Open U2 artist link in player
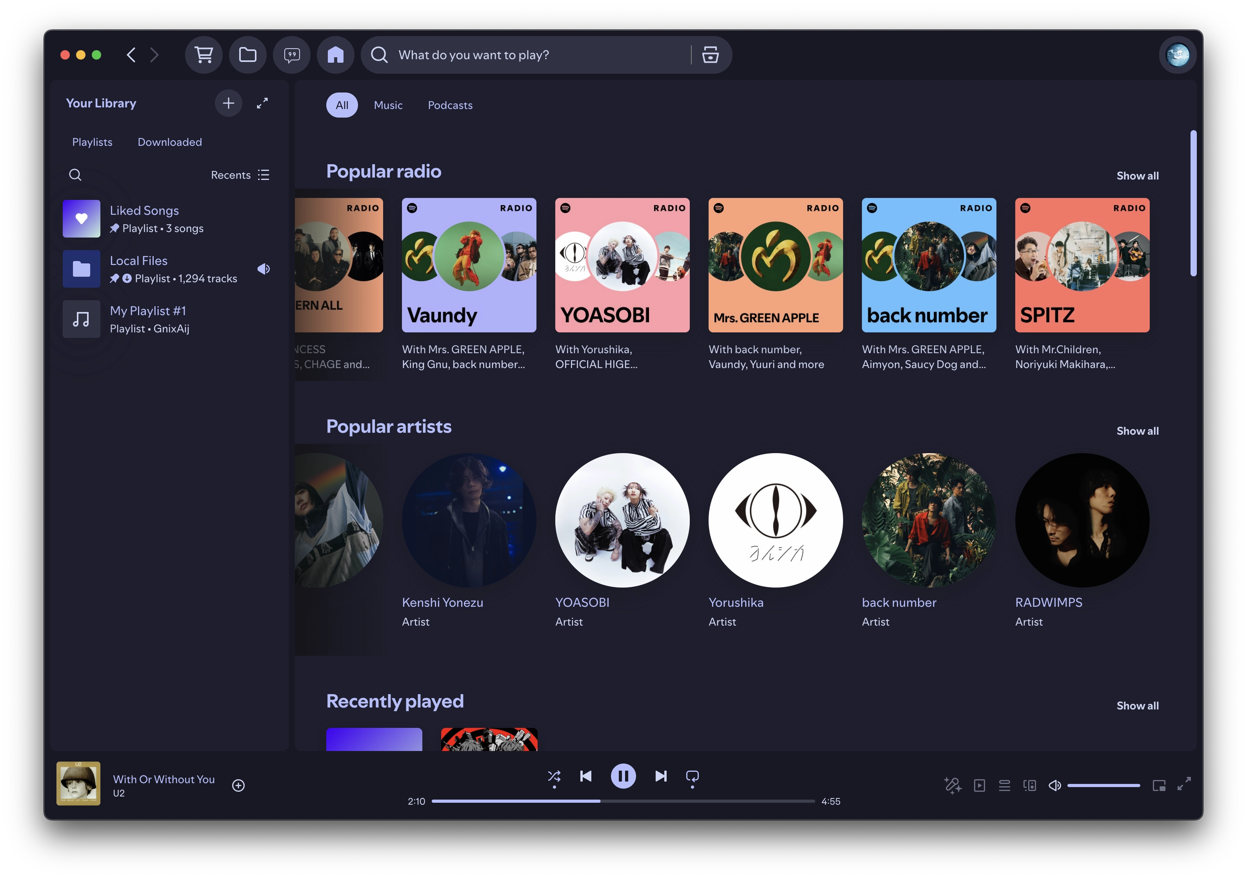Image resolution: width=1247 pixels, height=878 pixels. (x=119, y=793)
